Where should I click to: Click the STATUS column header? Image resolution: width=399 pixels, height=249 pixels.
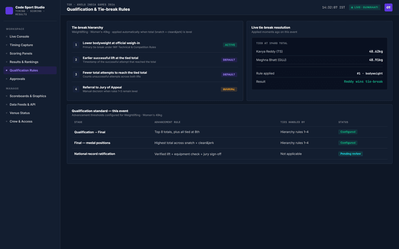pos(343,122)
